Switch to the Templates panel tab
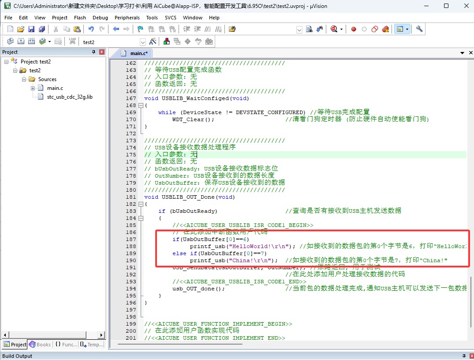Screen dimensions: 474x360 click(92, 344)
